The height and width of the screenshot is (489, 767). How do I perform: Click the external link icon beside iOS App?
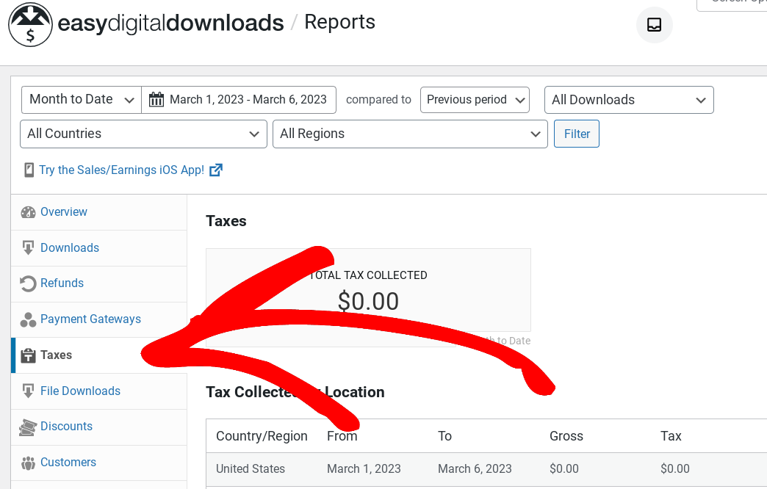(x=216, y=170)
